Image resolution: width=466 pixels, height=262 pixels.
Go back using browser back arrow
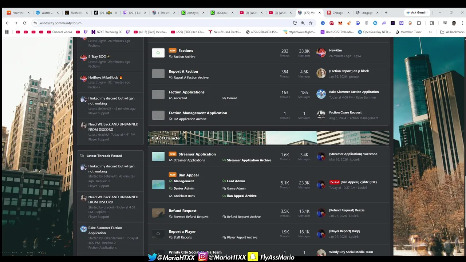tap(7, 23)
